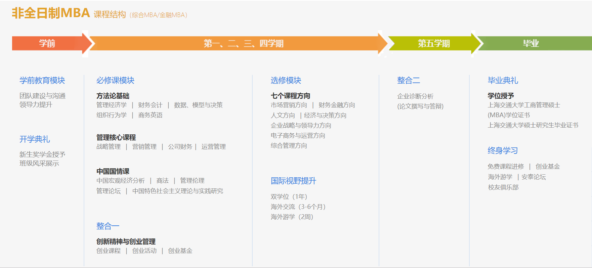Screen dimensions: 592x269
Task: Select 商务英语 under 方法论基础
Action: tap(150, 115)
